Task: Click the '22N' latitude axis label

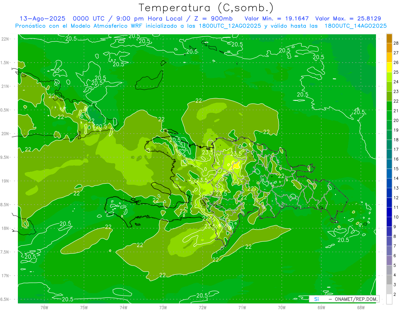Action: point(5,39)
